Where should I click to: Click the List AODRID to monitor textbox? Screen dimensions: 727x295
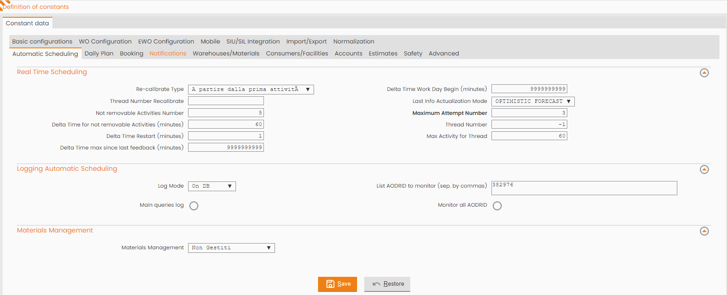(x=584, y=188)
